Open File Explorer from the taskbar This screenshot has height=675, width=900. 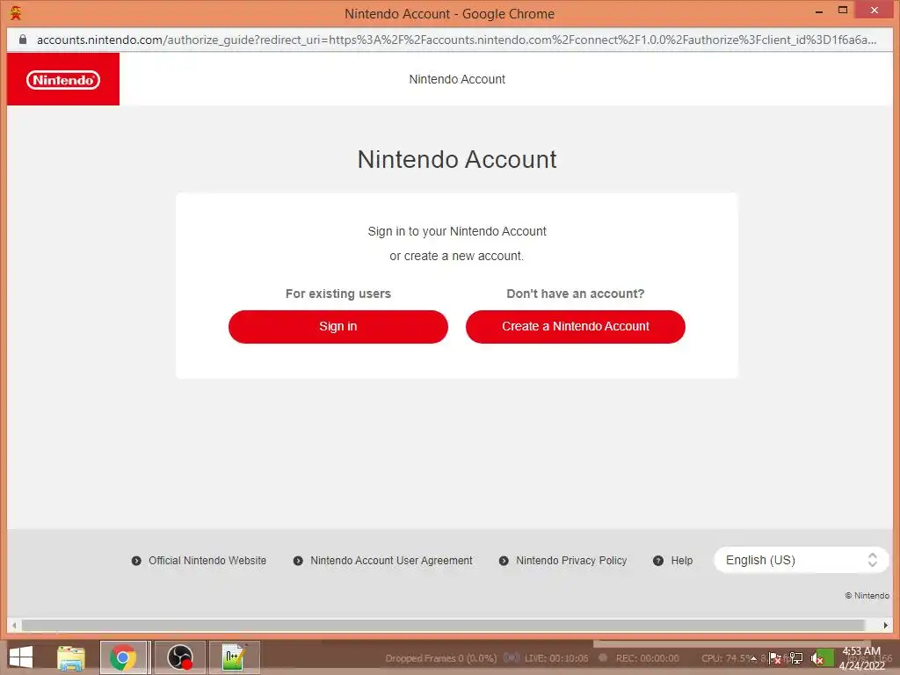click(71, 657)
